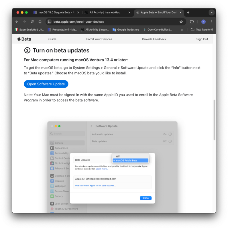Click the Open Software Update button
The image size is (228, 229).
(x=46, y=84)
